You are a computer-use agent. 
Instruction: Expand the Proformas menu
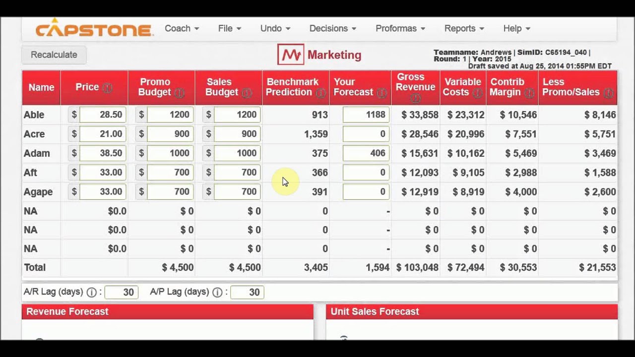[400, 28]
